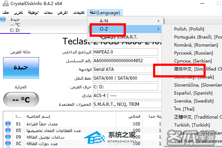The width and height of the screenshot is (222, 148).
Task: Click the جيدة health status button
Action: tap(21, 68)
